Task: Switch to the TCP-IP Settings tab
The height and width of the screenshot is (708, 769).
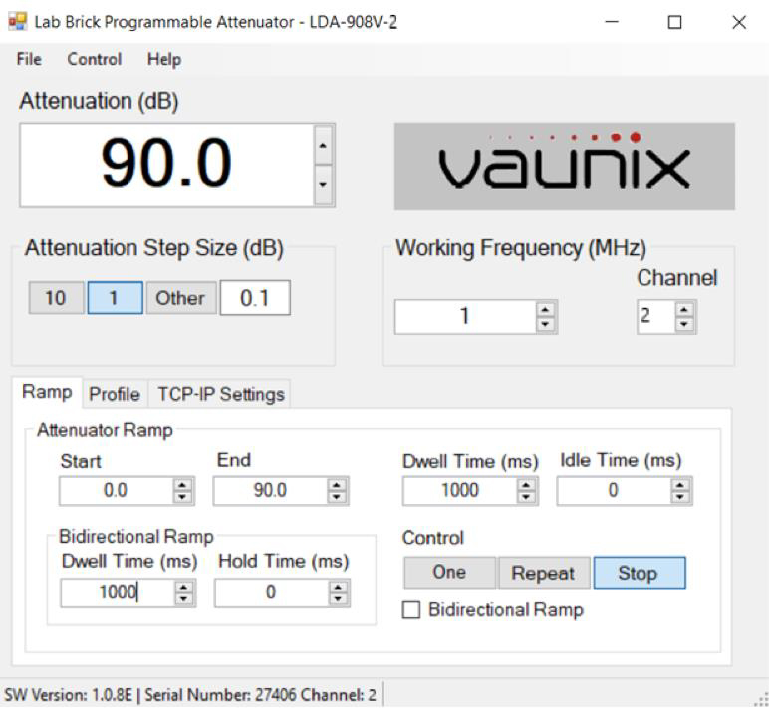Action: [x=221, y=394]
